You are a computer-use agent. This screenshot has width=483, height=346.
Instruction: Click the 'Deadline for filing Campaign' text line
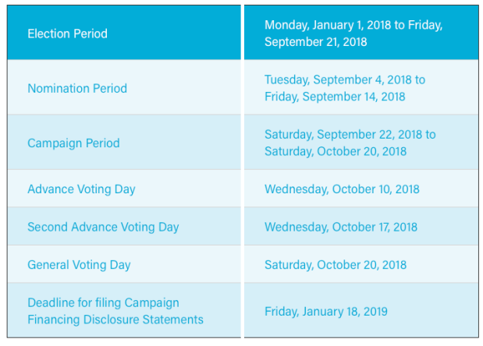[x=103, y=302]
